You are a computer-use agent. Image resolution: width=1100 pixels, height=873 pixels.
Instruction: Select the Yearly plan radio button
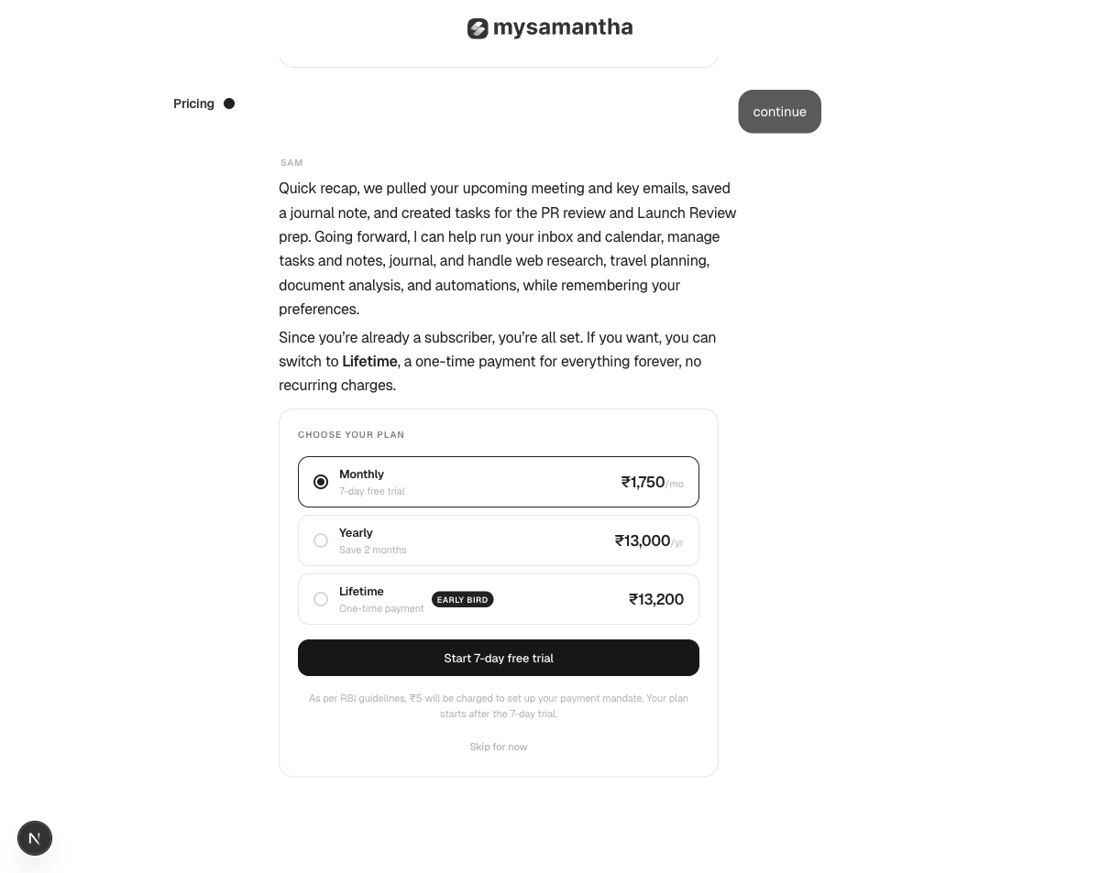(321, 540)
